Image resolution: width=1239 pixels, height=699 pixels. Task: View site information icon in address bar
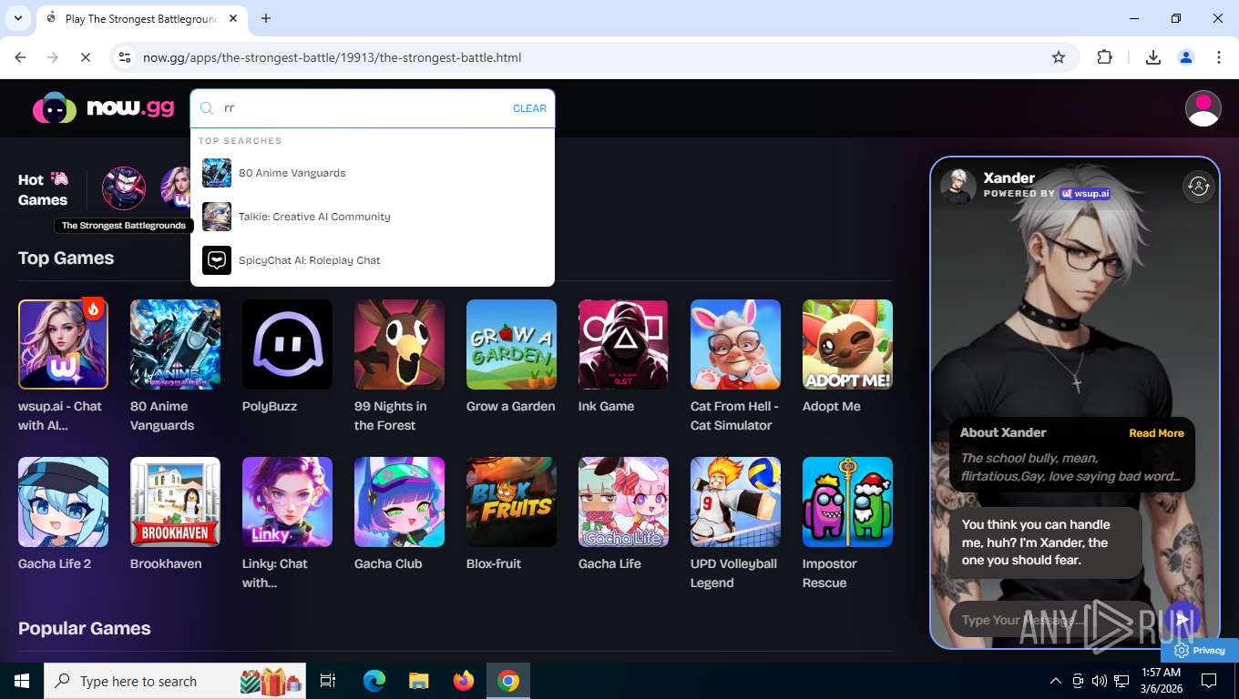pos(126,57)
